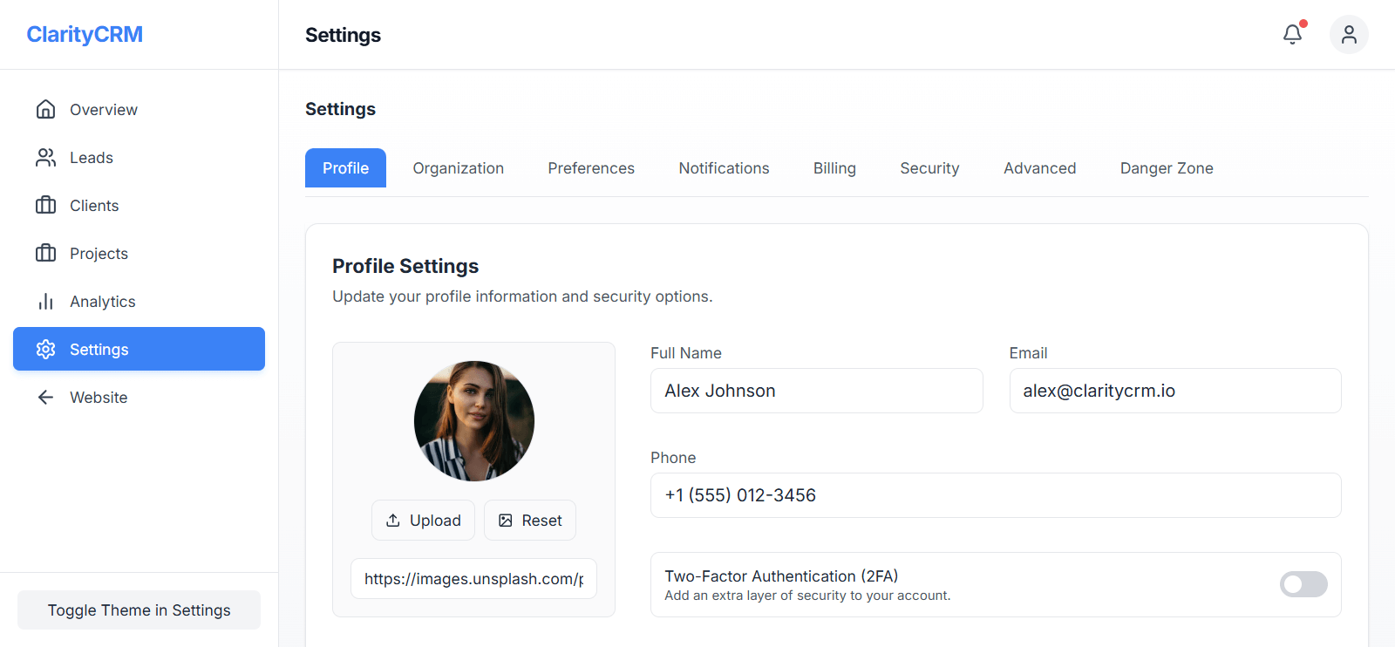The image size is (1395, 647).
Task: Click into the Phone number field
Action: coord(995,495)
